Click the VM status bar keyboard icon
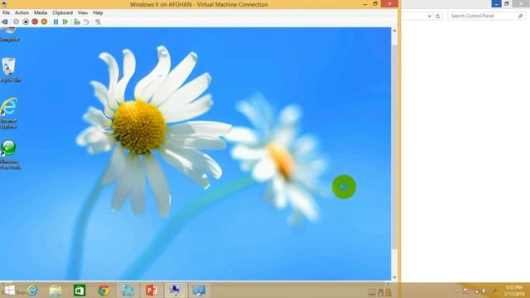Image resolution: width=530 pixels, height=298 pixels. point(372,292)
